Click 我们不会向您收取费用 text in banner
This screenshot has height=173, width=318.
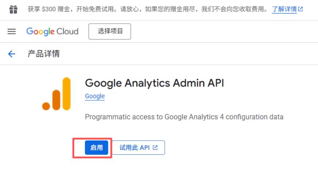233,9
